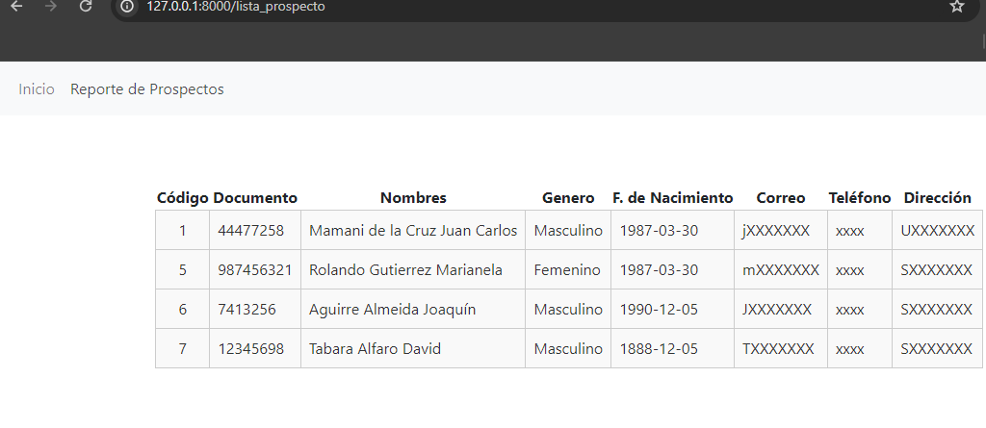
Task: Click the browser back arrow
Action: (17, 7)
